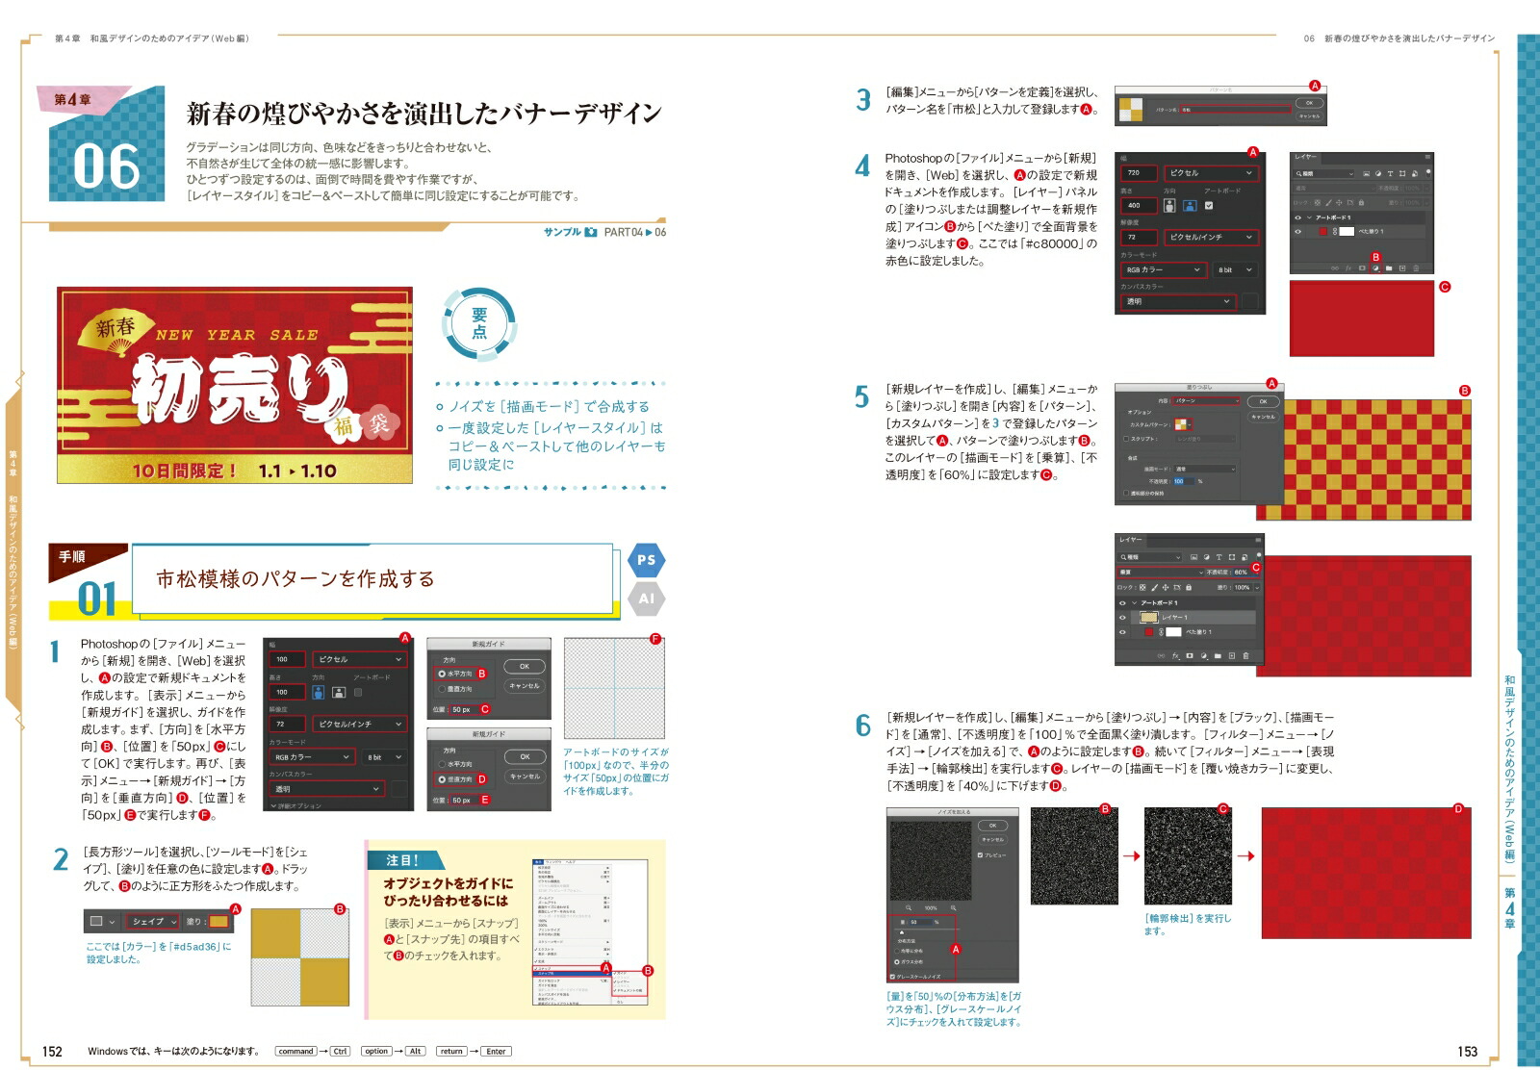
Task: Select 垂直方向 radio in guide dialog with 水平方向 chosen
Action: click(x=442, y=689)
